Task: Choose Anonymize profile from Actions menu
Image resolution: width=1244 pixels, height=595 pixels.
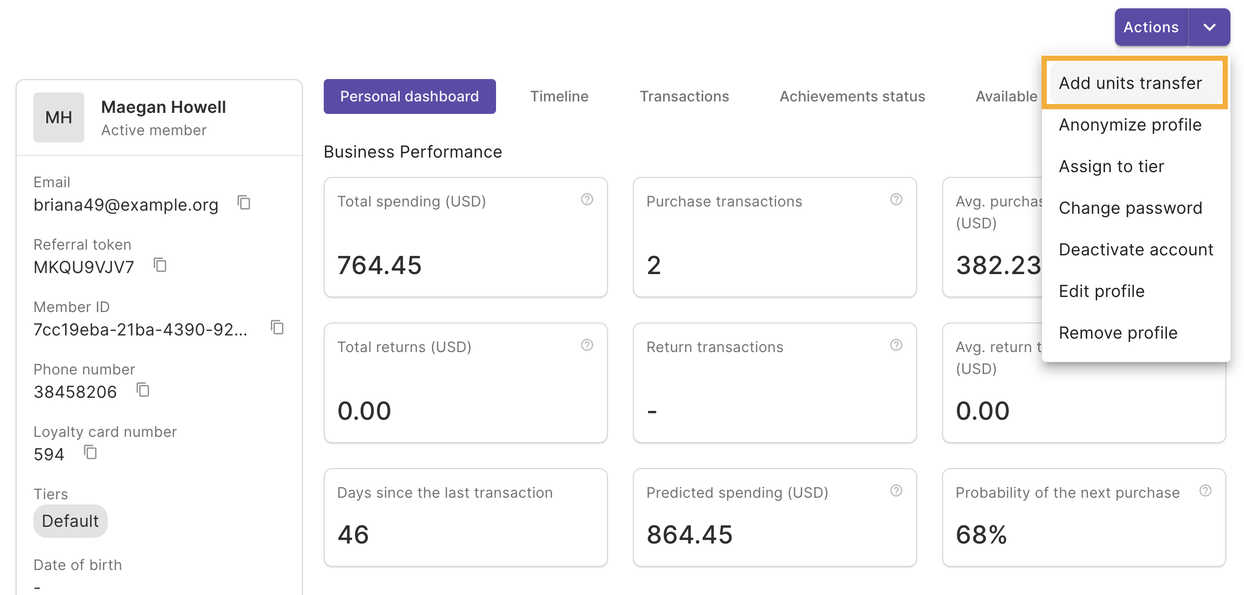Action: pos(1136,125)
